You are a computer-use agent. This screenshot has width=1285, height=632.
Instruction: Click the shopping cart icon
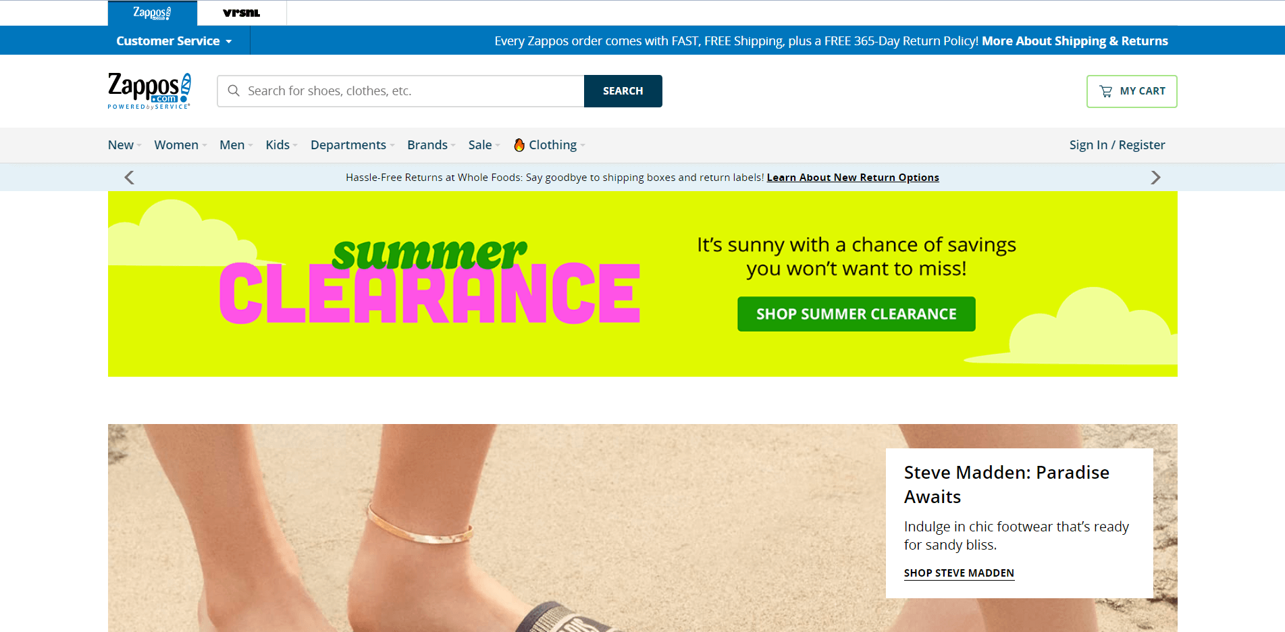click(1105, 91)
